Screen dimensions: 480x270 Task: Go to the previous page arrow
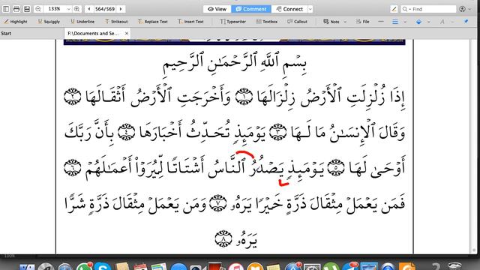click(x=89, y=9)
